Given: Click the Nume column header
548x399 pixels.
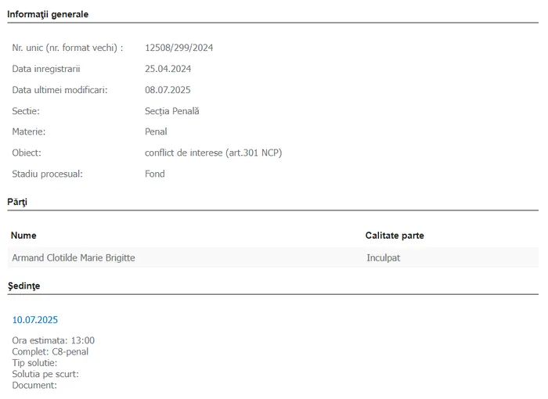Looking at the screenshot, I should (x=23, y=235).
